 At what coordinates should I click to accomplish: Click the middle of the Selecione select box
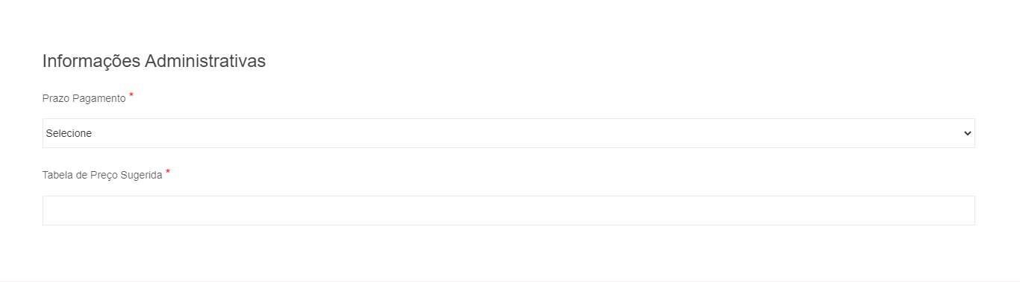click(x=508, y=133)
